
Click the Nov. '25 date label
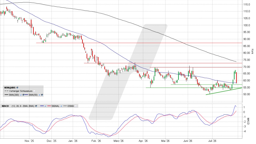point(29,141)
